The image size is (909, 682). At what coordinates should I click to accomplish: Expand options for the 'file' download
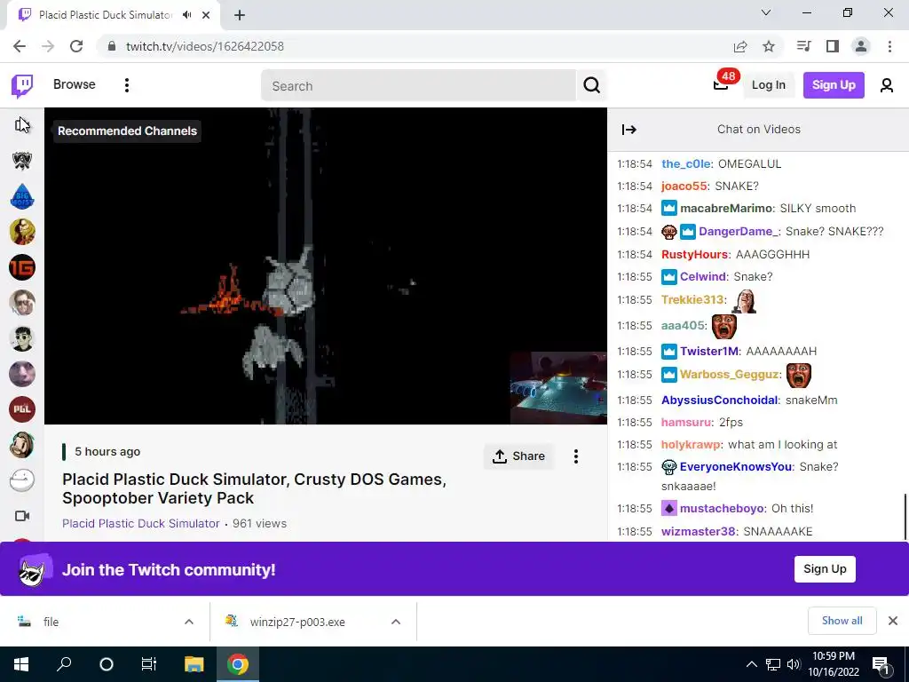(189, 622)
